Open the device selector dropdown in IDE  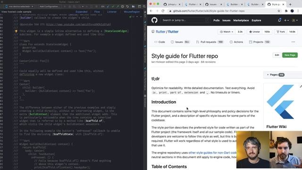pyautogui.click(x=19, y=7)
